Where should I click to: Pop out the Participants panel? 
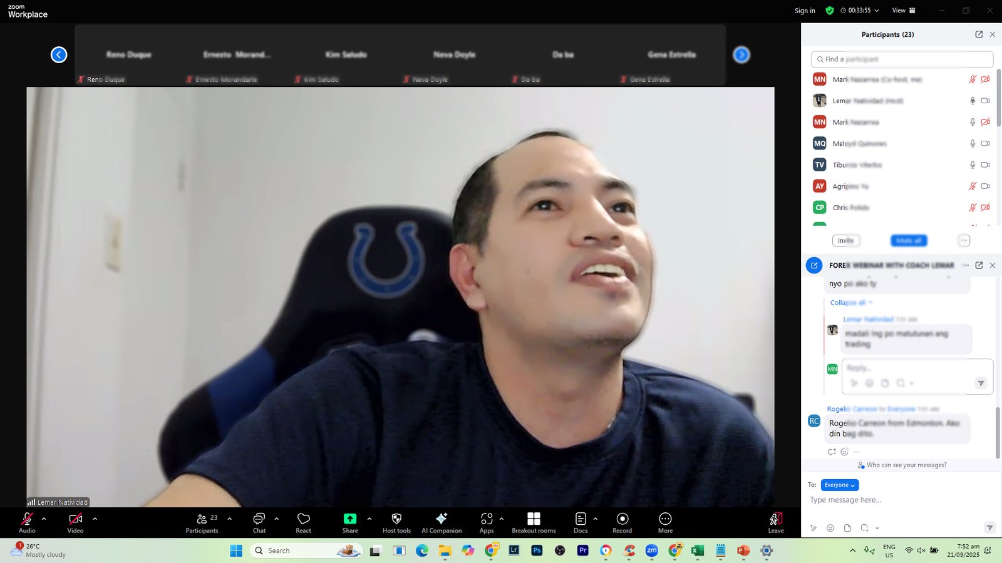click(x=979, y=34)
